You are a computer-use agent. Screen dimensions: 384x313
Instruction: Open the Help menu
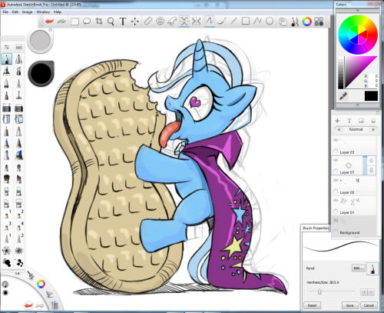point(58,12)
